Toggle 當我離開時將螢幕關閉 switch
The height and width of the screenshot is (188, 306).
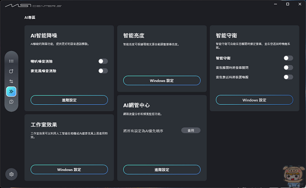[288, 68]
